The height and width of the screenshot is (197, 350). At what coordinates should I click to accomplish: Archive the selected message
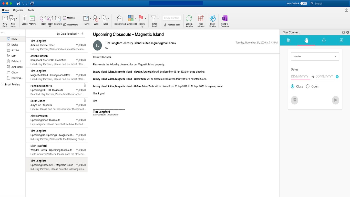[32, 20]
